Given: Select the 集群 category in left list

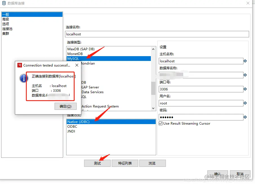Looking at the screenshot, I should [32, 34].
